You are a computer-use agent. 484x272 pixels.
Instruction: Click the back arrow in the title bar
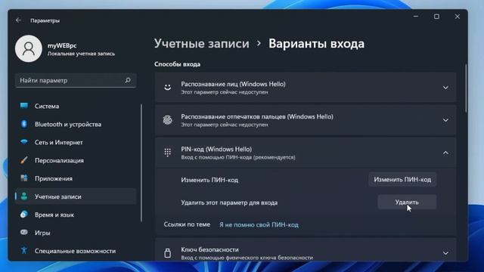tap(18, 20)
